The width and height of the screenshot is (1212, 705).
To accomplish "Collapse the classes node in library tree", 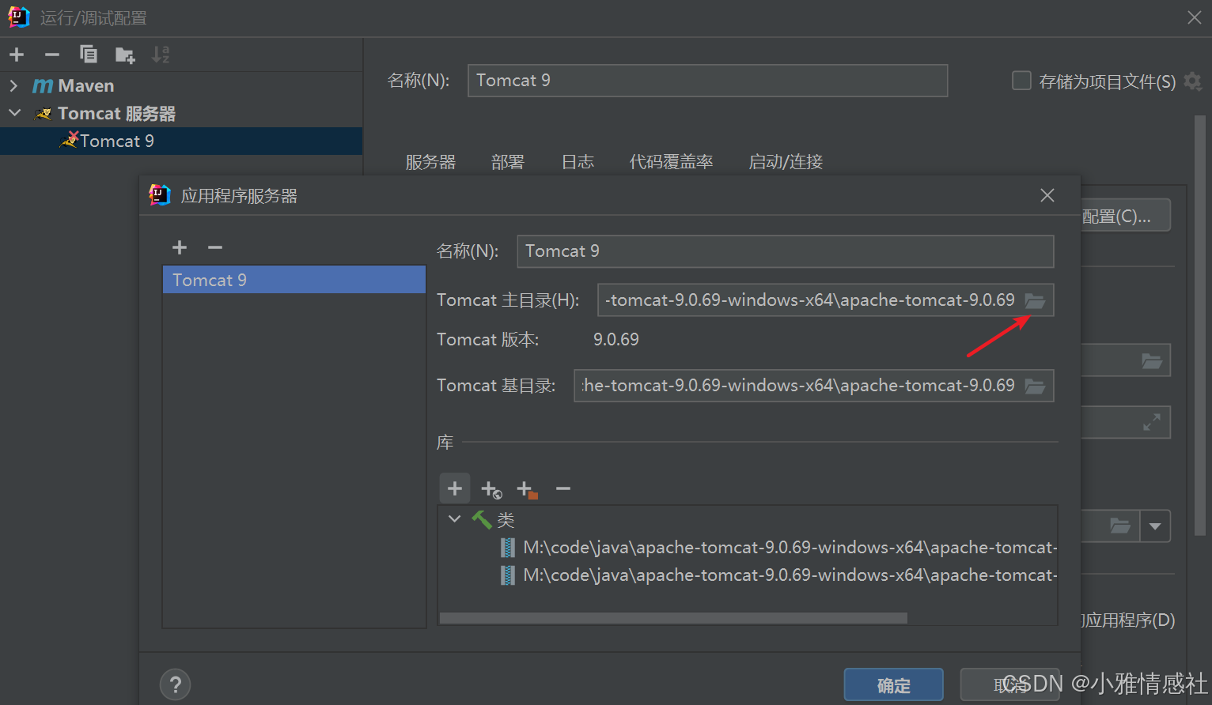I will click(455, 519).
